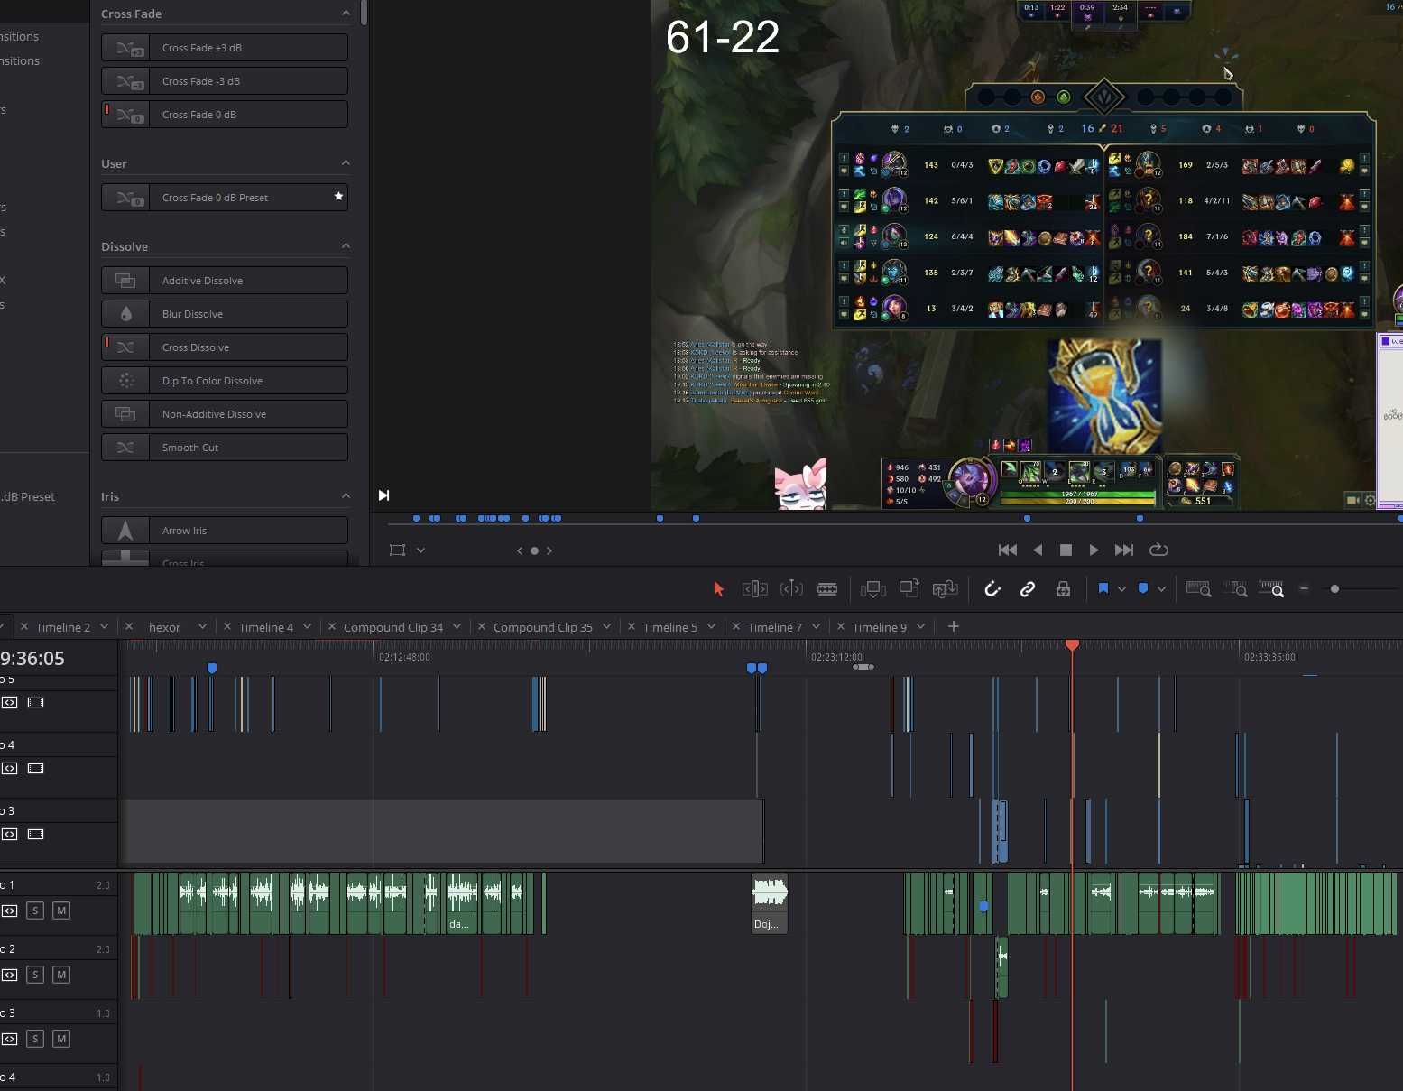Add a blue marker
Screen dimensions: 1403x1091
(1143, 588)
